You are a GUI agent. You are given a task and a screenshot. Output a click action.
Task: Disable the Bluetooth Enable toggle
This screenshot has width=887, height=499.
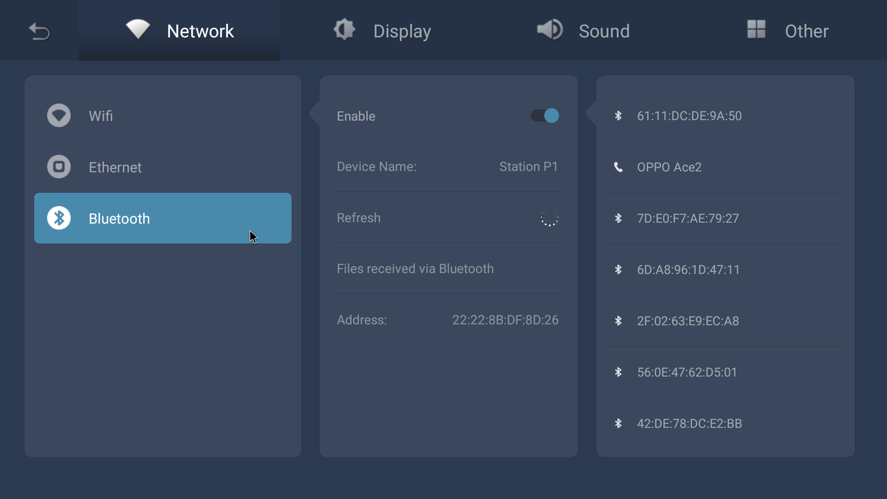(x=545, y=116)
